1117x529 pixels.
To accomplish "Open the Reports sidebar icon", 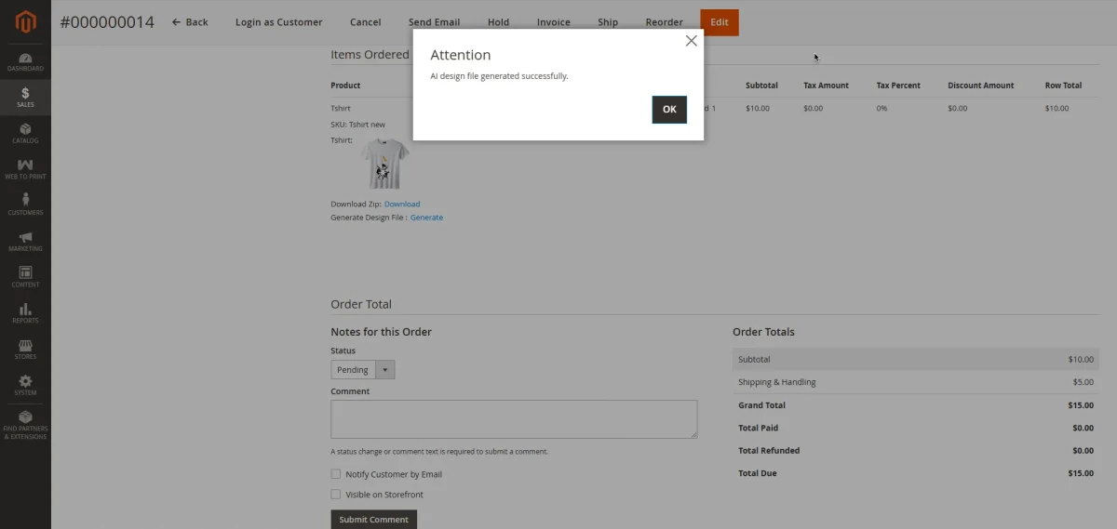I will tap(25, 313).
